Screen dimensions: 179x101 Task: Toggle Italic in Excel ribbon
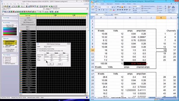[x=101, y=10]
